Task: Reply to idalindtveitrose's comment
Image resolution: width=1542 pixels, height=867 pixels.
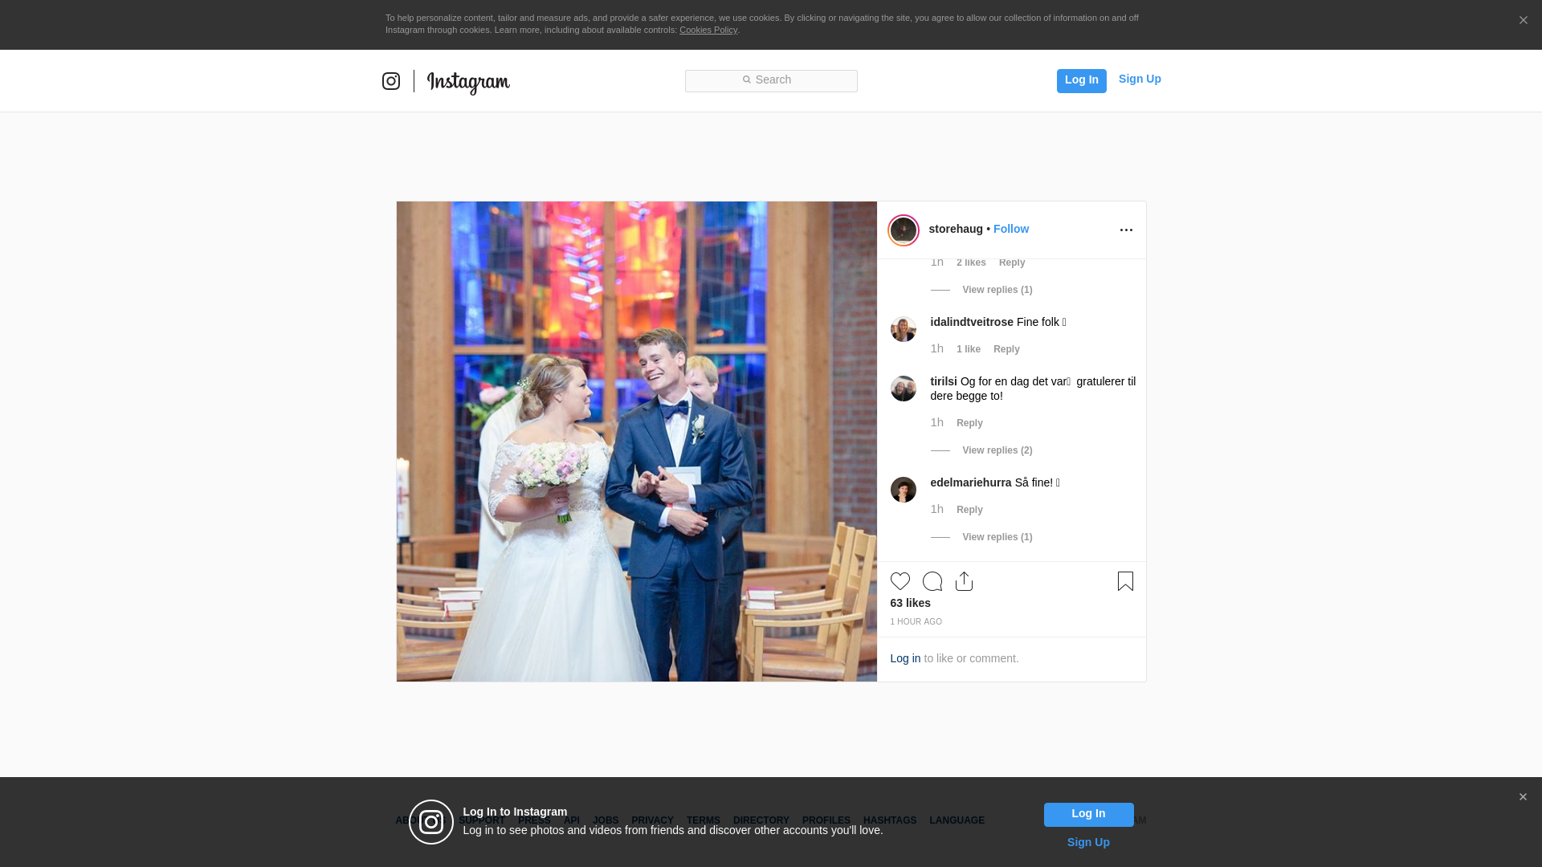Action: [1006, 349]
